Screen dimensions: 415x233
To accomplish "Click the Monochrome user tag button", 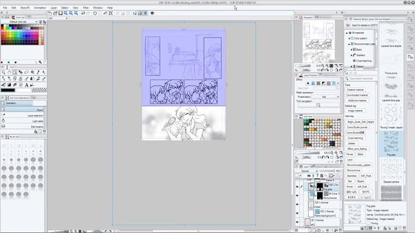I will (x=353, y=170).
